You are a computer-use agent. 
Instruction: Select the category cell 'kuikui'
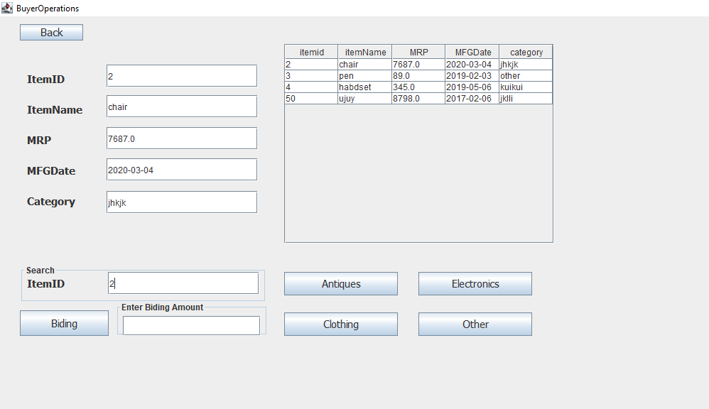point(526,87)
